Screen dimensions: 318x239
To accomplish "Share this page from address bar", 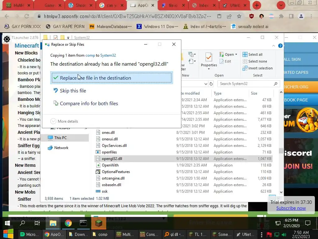I will coord(229,16).
